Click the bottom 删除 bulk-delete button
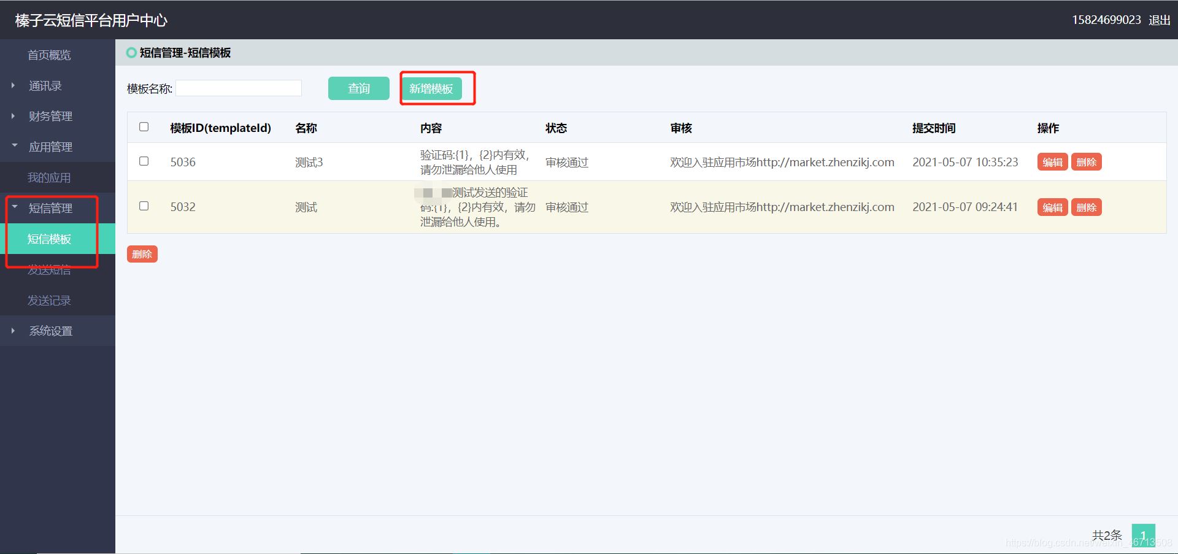Screen dimensions: 1178x554 coord(142,253)
